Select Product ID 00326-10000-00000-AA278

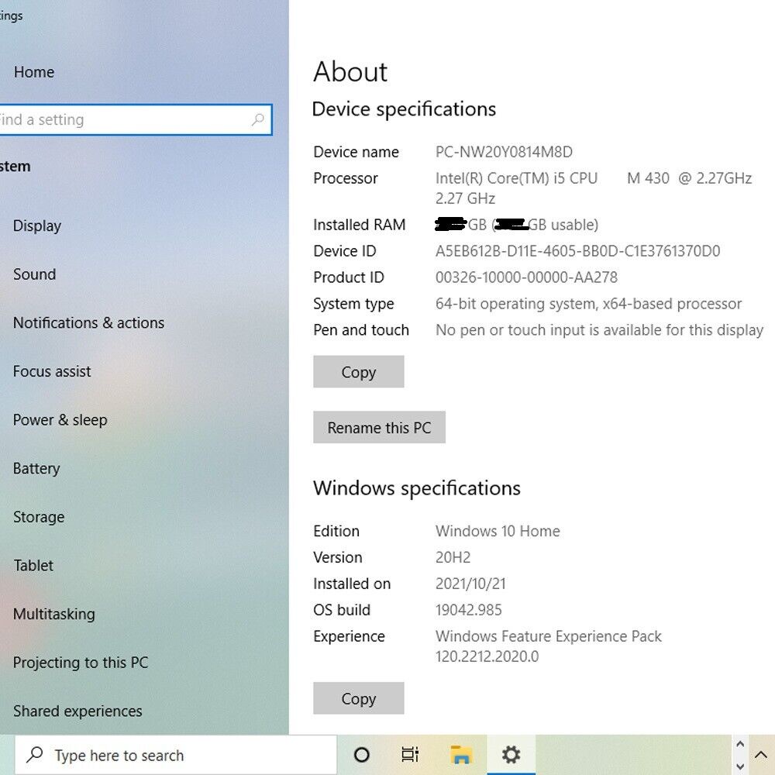pyautogui.click(x=526, y=277)
